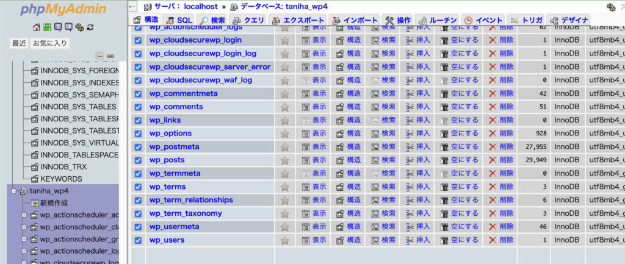This screenshot has width=625, height=264.
Task: Hide the navigation panel with left arrow
Action: pos(132,7)
